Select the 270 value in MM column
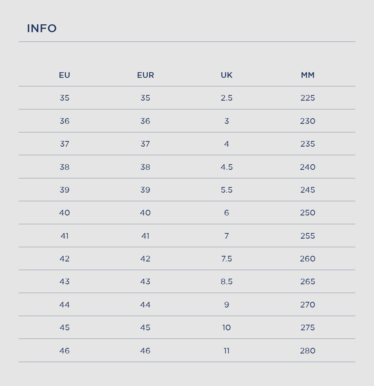Viewport: 374px width, 386px height. point(308,305)
